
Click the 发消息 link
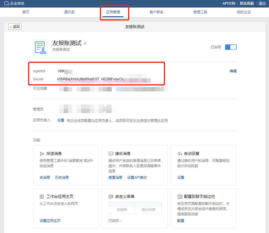coord(45,178)
